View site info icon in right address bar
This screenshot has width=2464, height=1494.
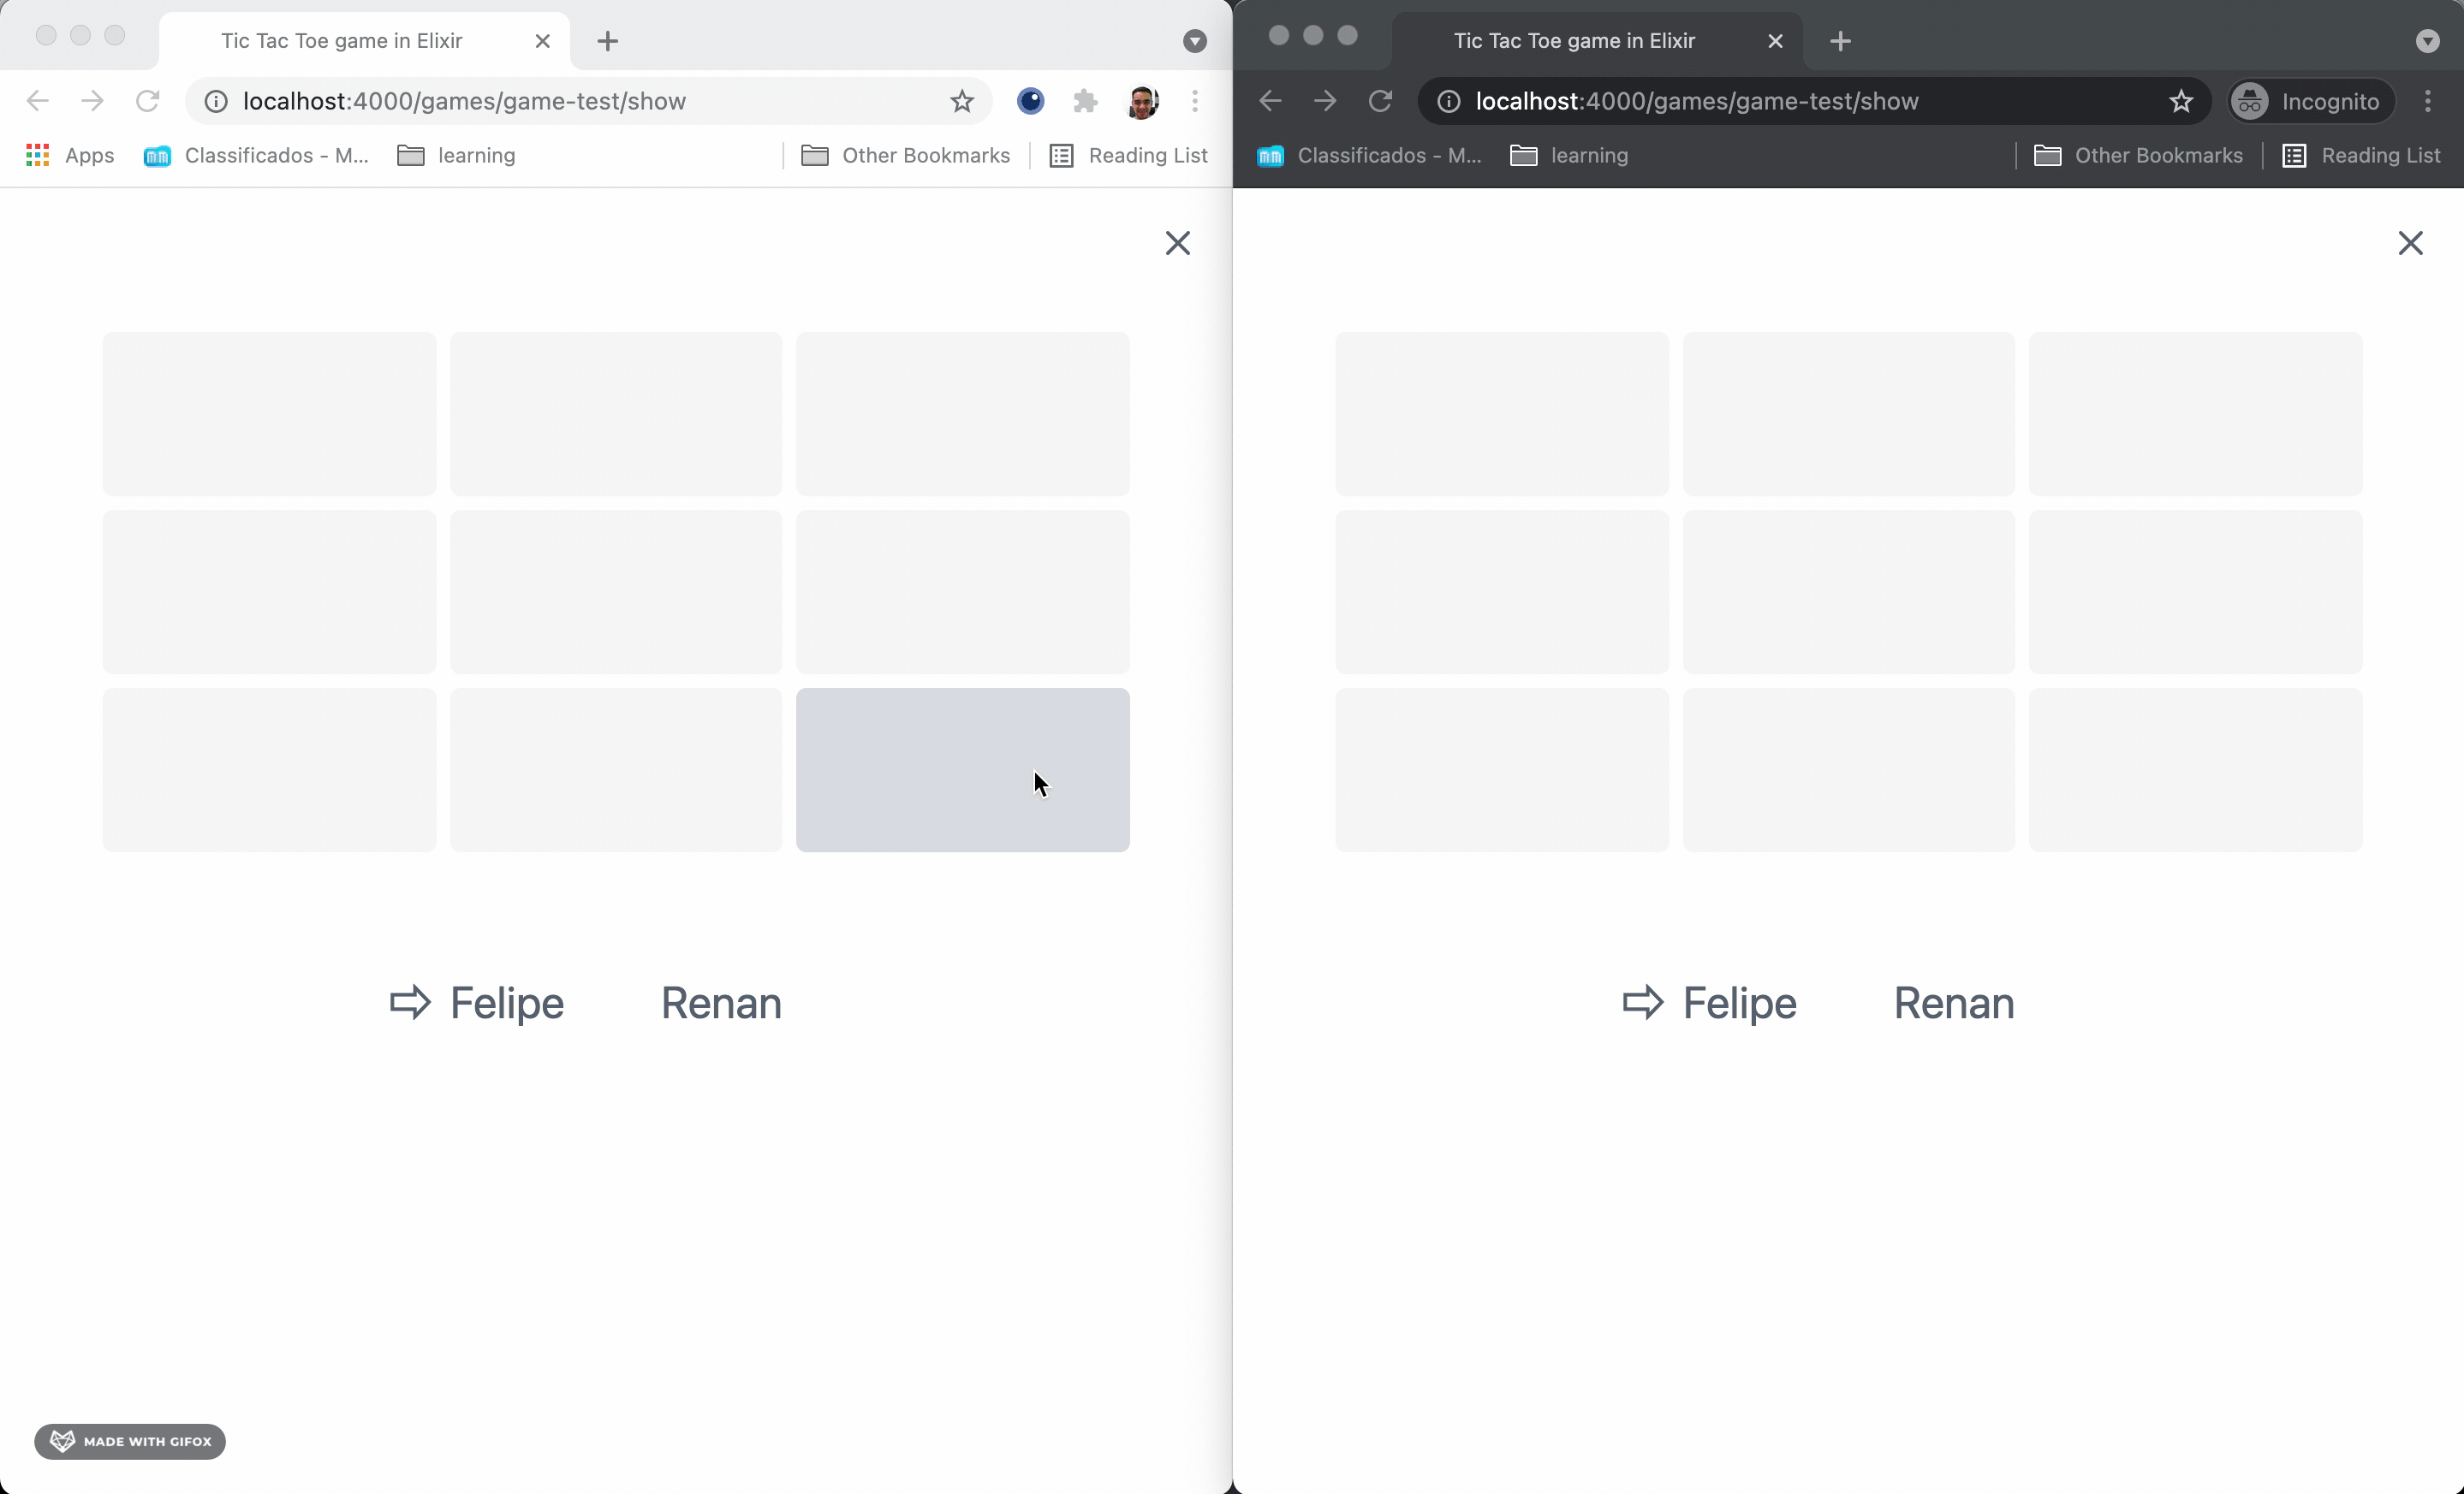(1448, 101)
